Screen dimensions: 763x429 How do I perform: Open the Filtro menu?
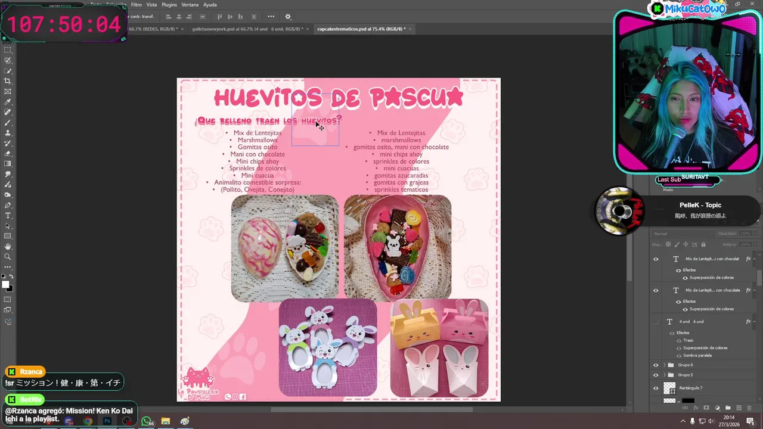pyautogui.click(x=137, y=5)
